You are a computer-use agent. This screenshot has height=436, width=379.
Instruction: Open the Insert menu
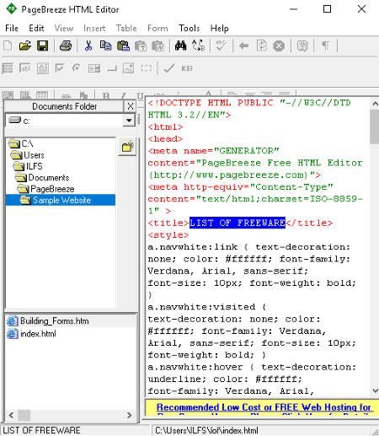point(94,28)
